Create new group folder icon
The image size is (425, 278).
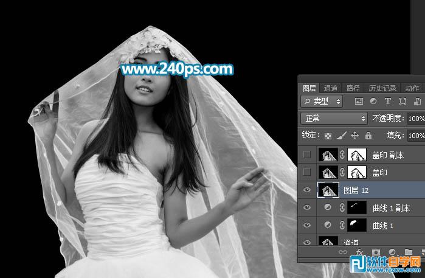coord(409,252)
